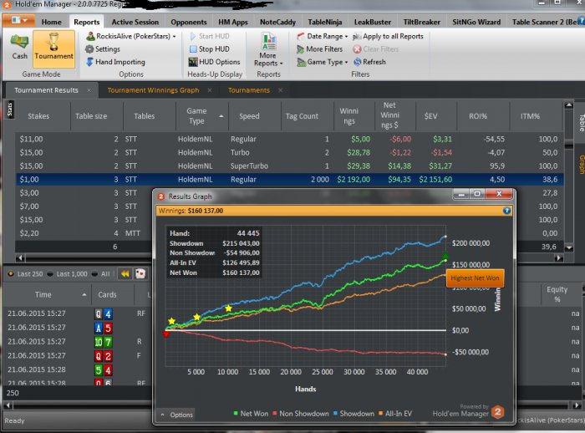Select the Last 250 hands option
Viewport: 585px width, 433px height.
tap(25, 273)
